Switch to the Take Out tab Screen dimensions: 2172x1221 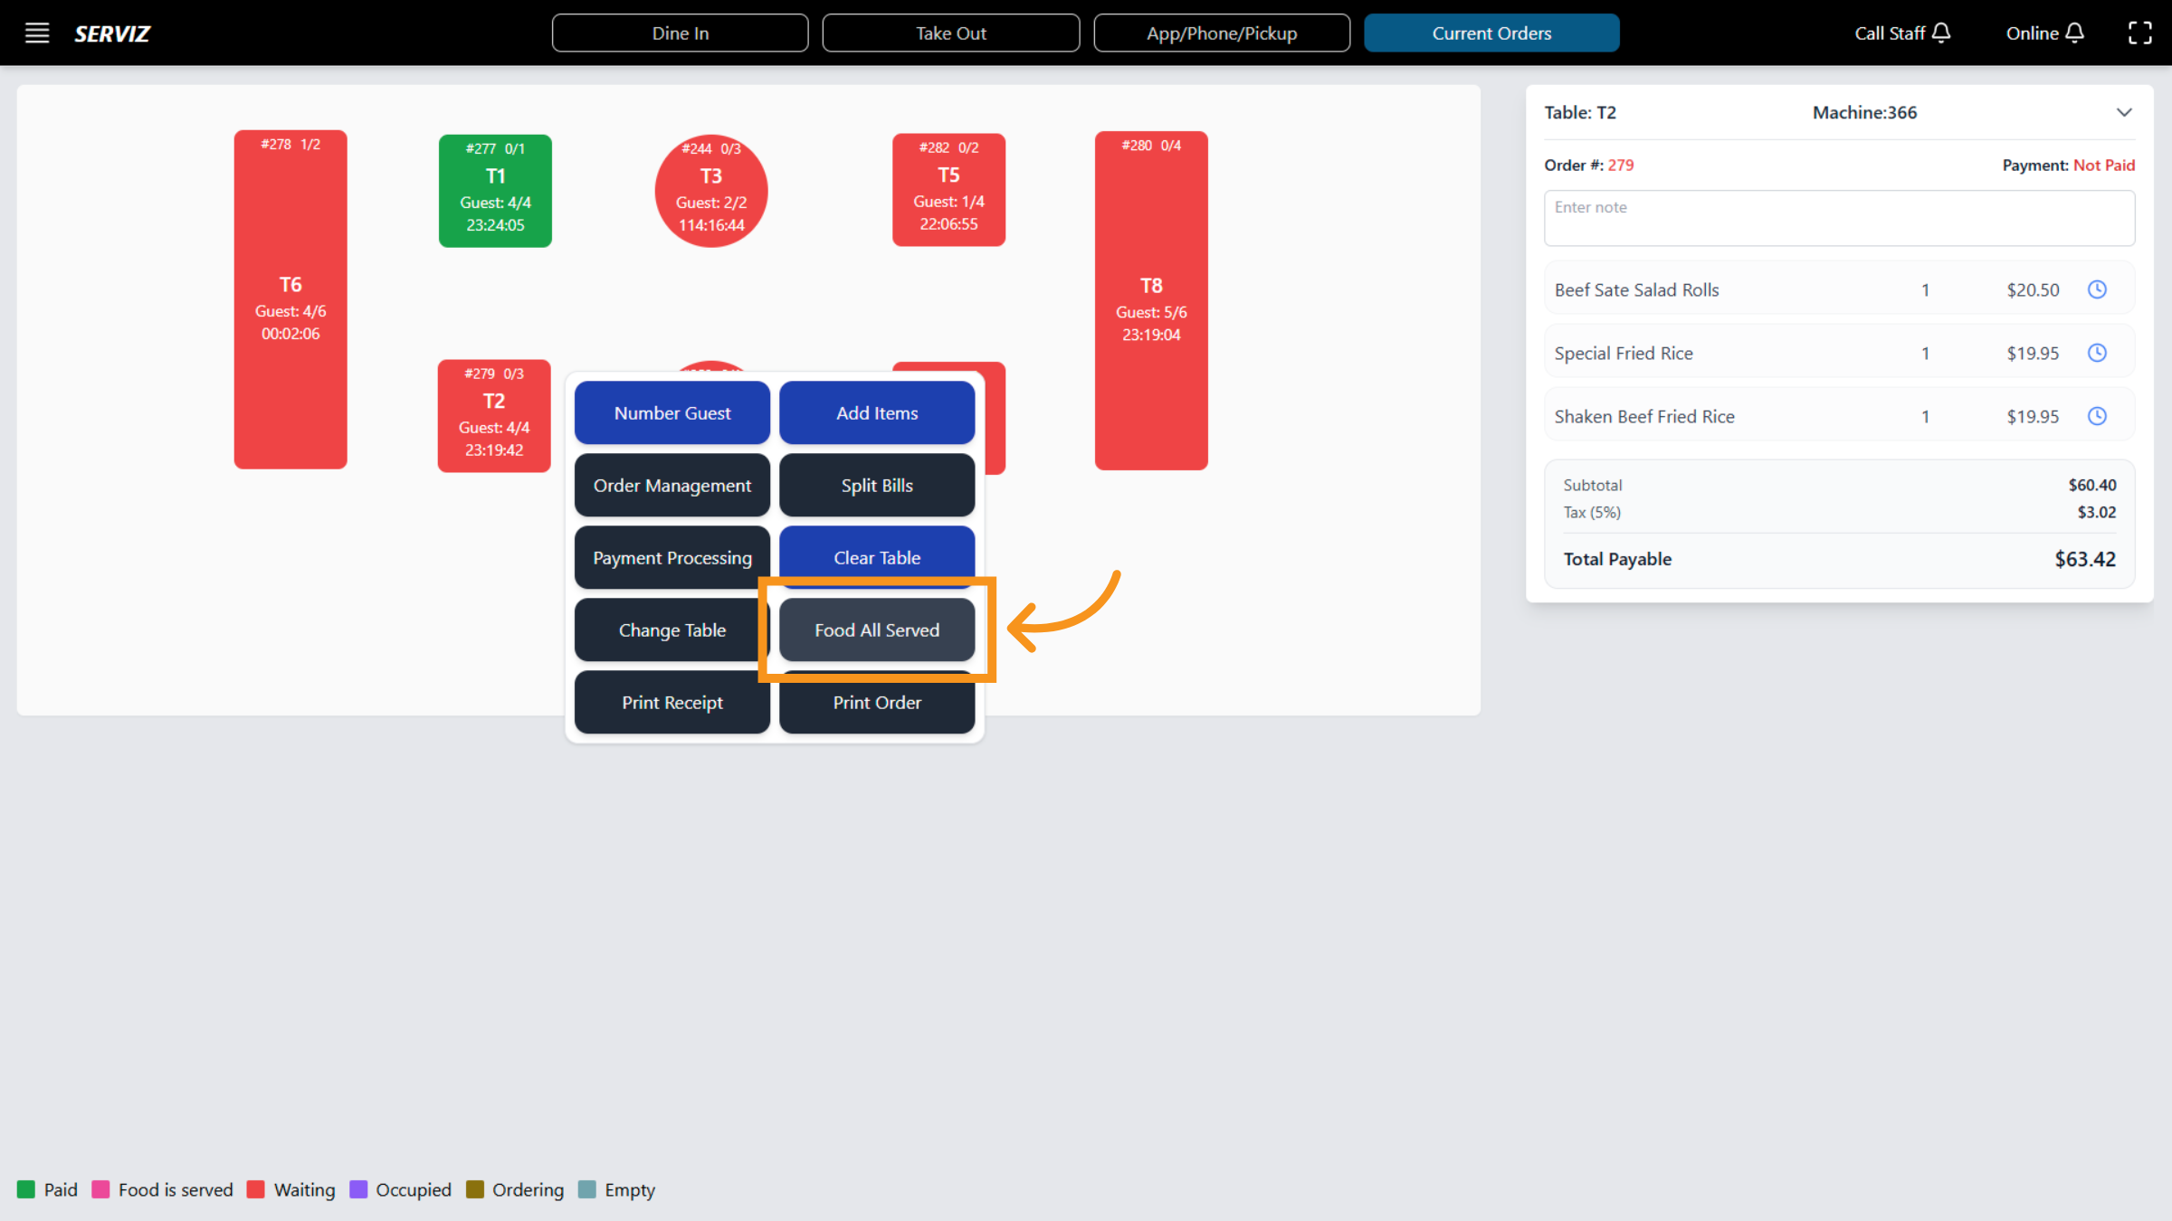point(950,33)
